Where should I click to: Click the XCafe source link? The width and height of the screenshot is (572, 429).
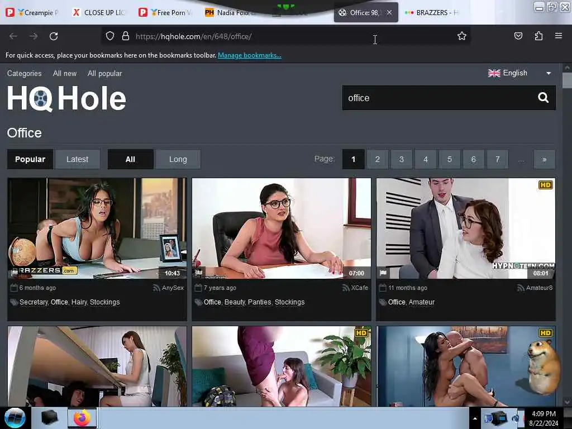(359, 288)
